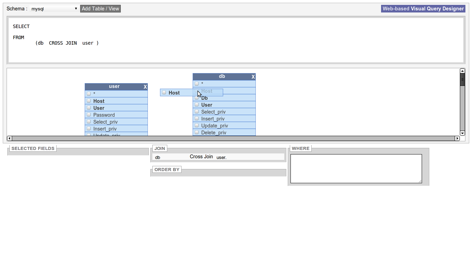
Task: Check Update_priv in the db table
Action: tap(197, 125)
